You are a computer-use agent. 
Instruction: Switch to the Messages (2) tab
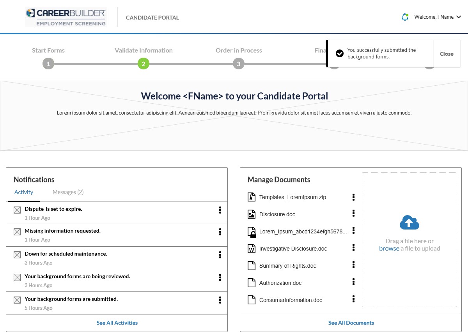[x=68, y=192]
